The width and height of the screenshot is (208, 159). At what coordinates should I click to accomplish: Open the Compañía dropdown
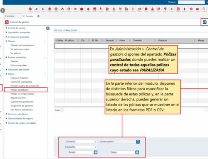(86, 147)
